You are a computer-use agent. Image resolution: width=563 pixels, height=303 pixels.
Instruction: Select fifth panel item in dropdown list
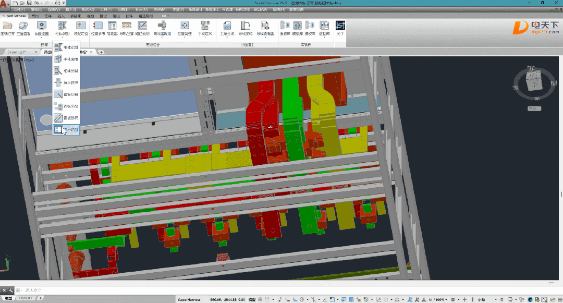pyautogui.click(x=66, y=94)
